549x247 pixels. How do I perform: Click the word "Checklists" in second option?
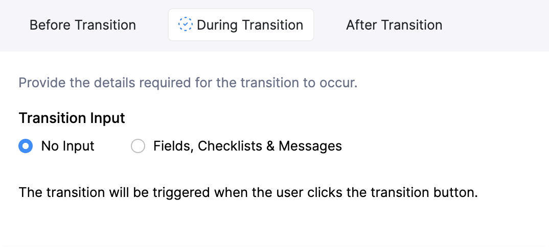coord(230,146)
